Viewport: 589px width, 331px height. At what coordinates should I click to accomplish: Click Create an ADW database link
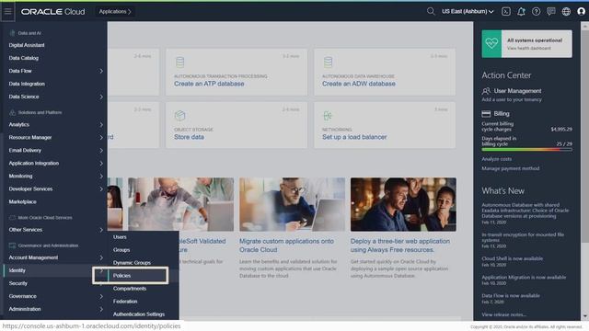tap(359, 84)
